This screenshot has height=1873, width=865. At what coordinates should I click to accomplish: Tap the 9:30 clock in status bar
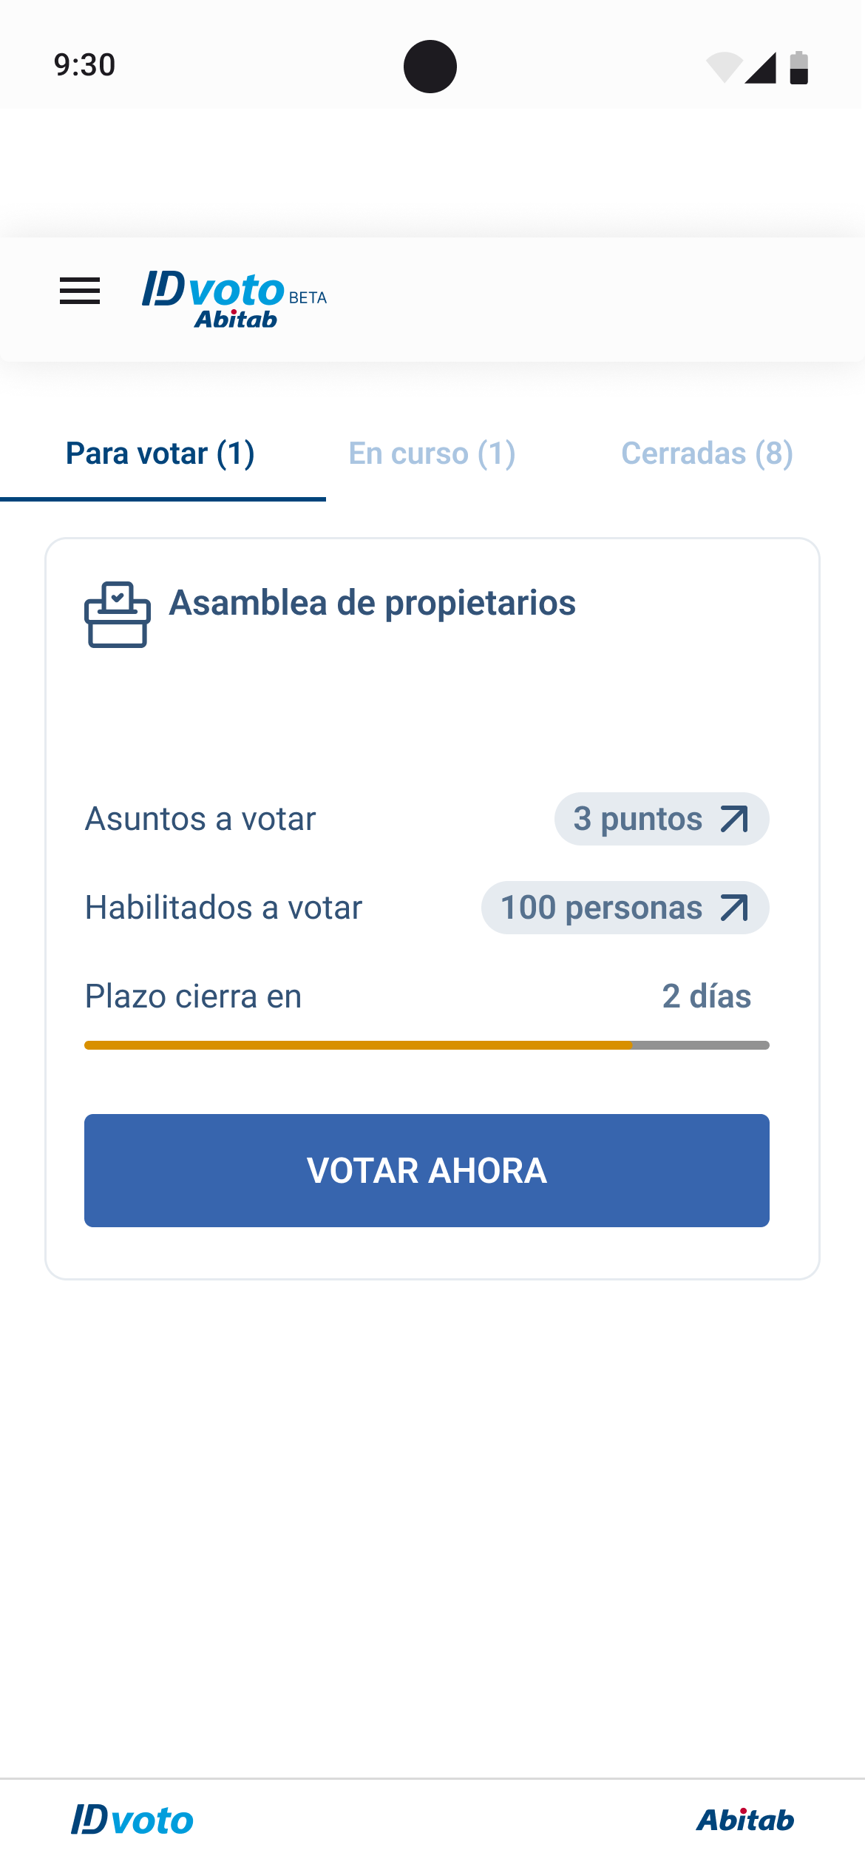pyautogui.click(x=85, y=65)
